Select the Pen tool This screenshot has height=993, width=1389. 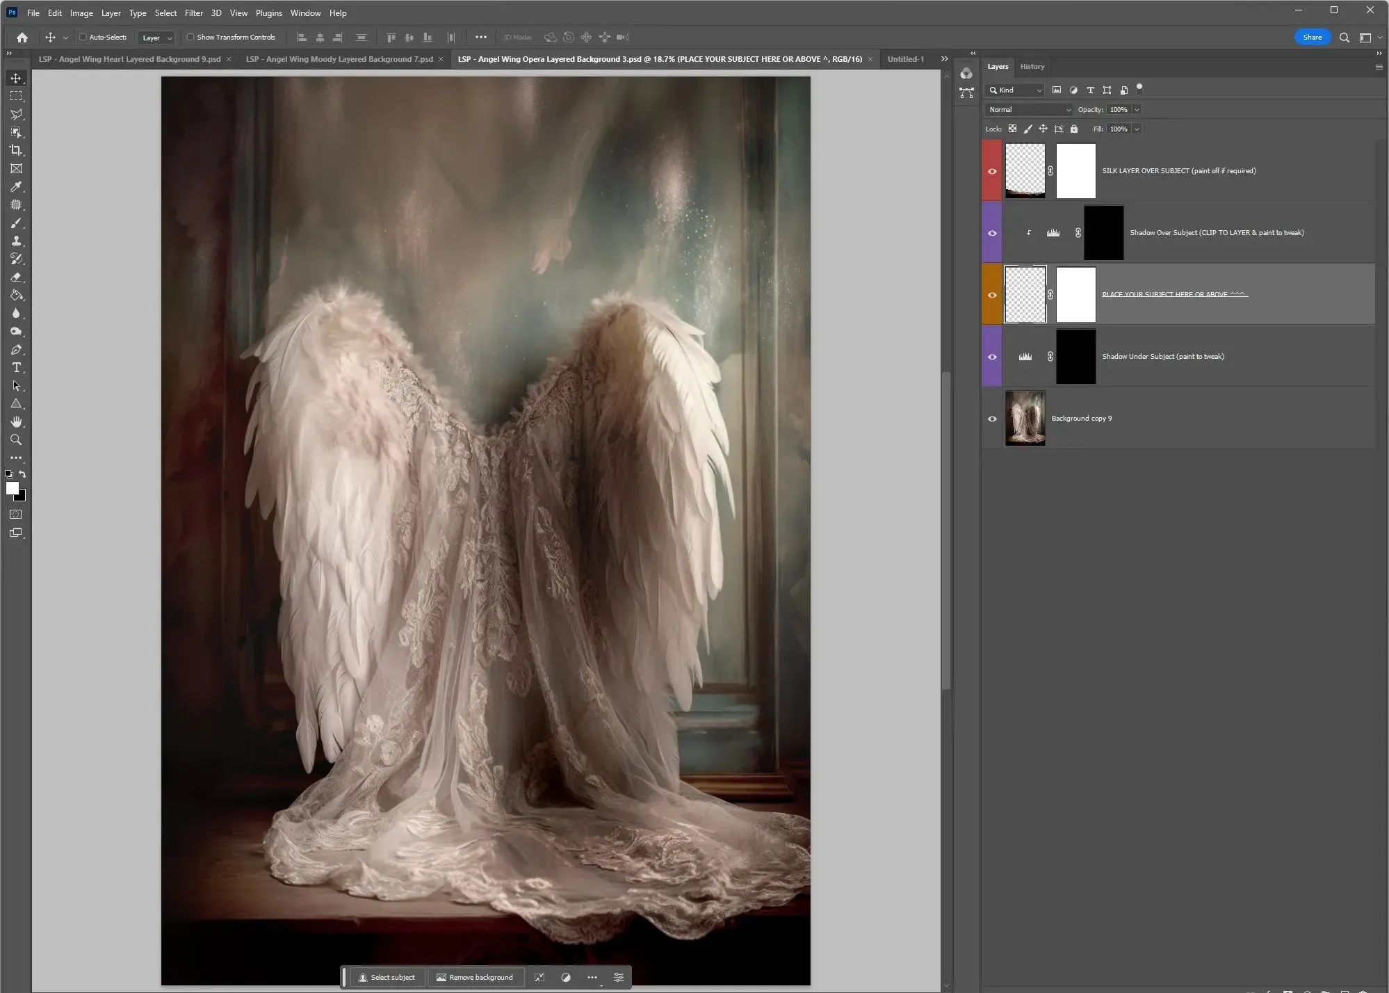click(16, 349)
